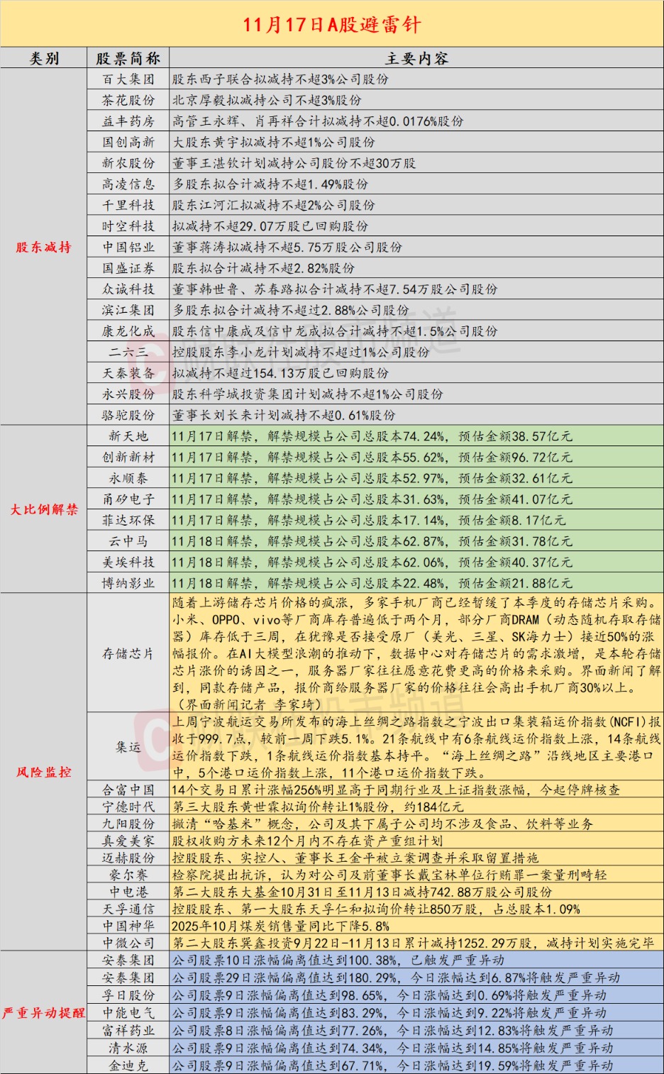Select stock name 豪尔赛

click(x=128, y=875)
